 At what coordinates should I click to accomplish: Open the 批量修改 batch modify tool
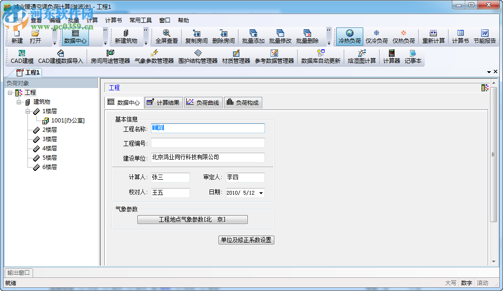click(280, 37)
